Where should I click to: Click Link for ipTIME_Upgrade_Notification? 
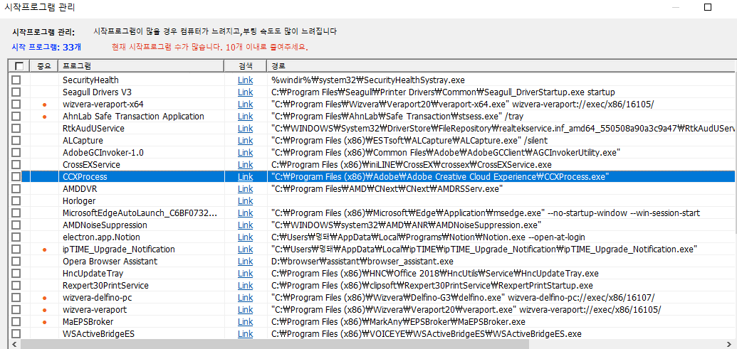(246, 249)
